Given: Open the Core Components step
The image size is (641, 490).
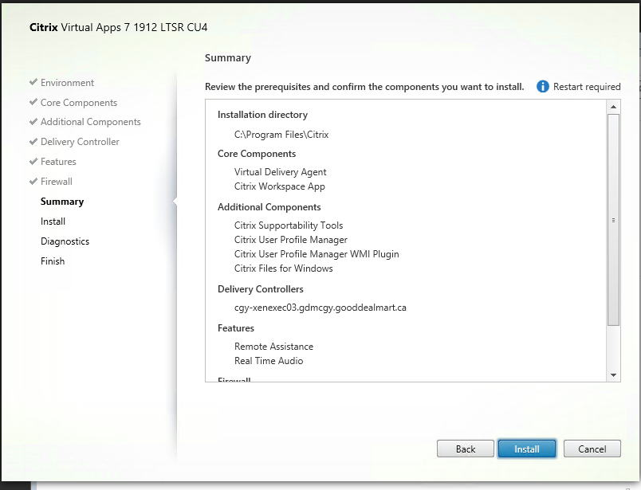Looking at the screenshot, I should click(x=79, y=103).
